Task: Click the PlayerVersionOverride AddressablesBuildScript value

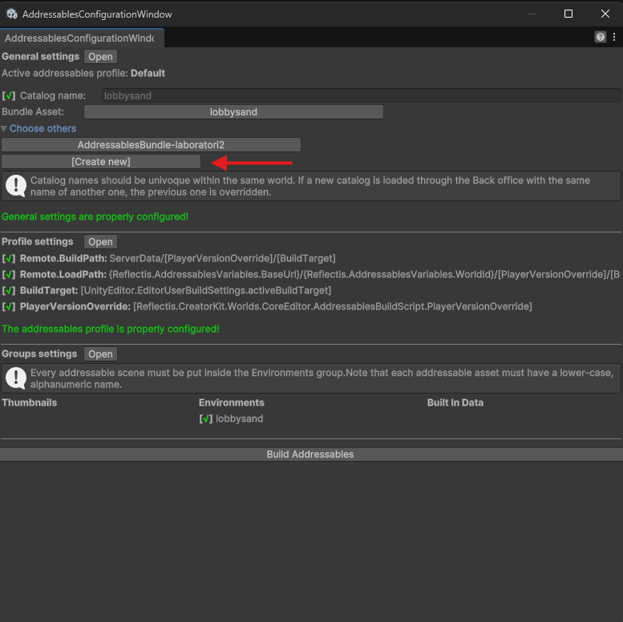Action: click(333, 307)
